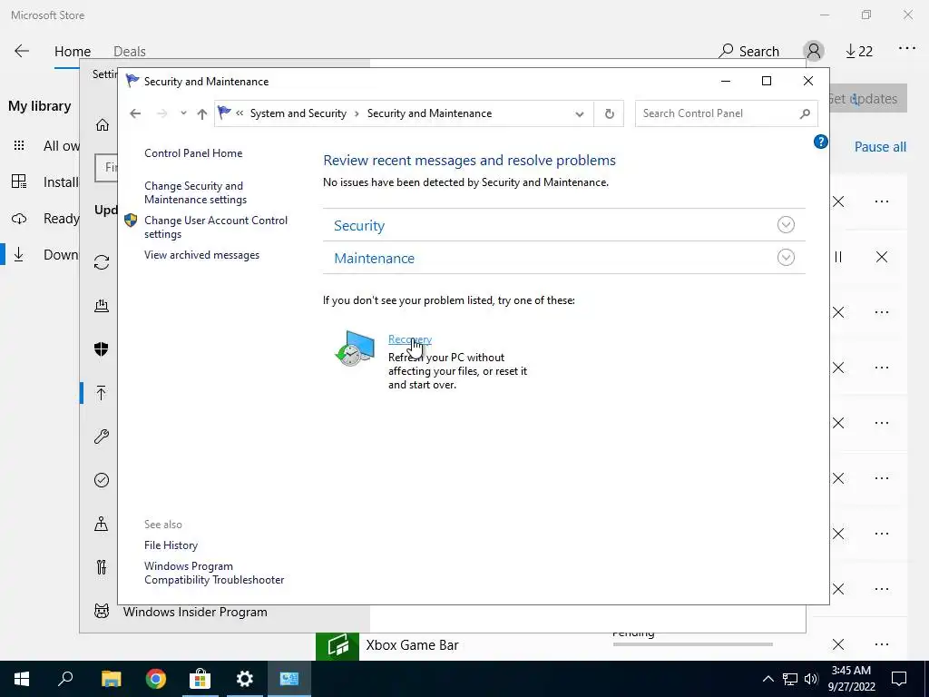Refresh the Control Panel address bar

point(609,113)
